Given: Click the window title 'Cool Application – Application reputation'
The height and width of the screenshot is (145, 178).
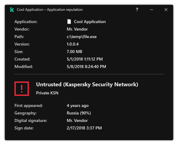Looking at the screenshot, I should coord(50,10).
